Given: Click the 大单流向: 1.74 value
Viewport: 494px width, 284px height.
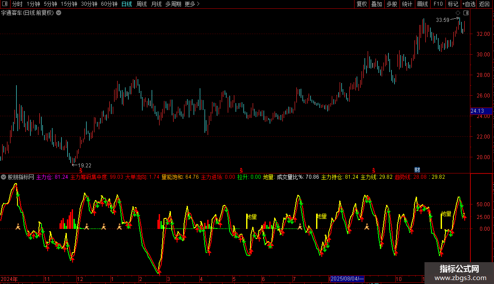Looking at the screenshot, I should pos(143,177).
